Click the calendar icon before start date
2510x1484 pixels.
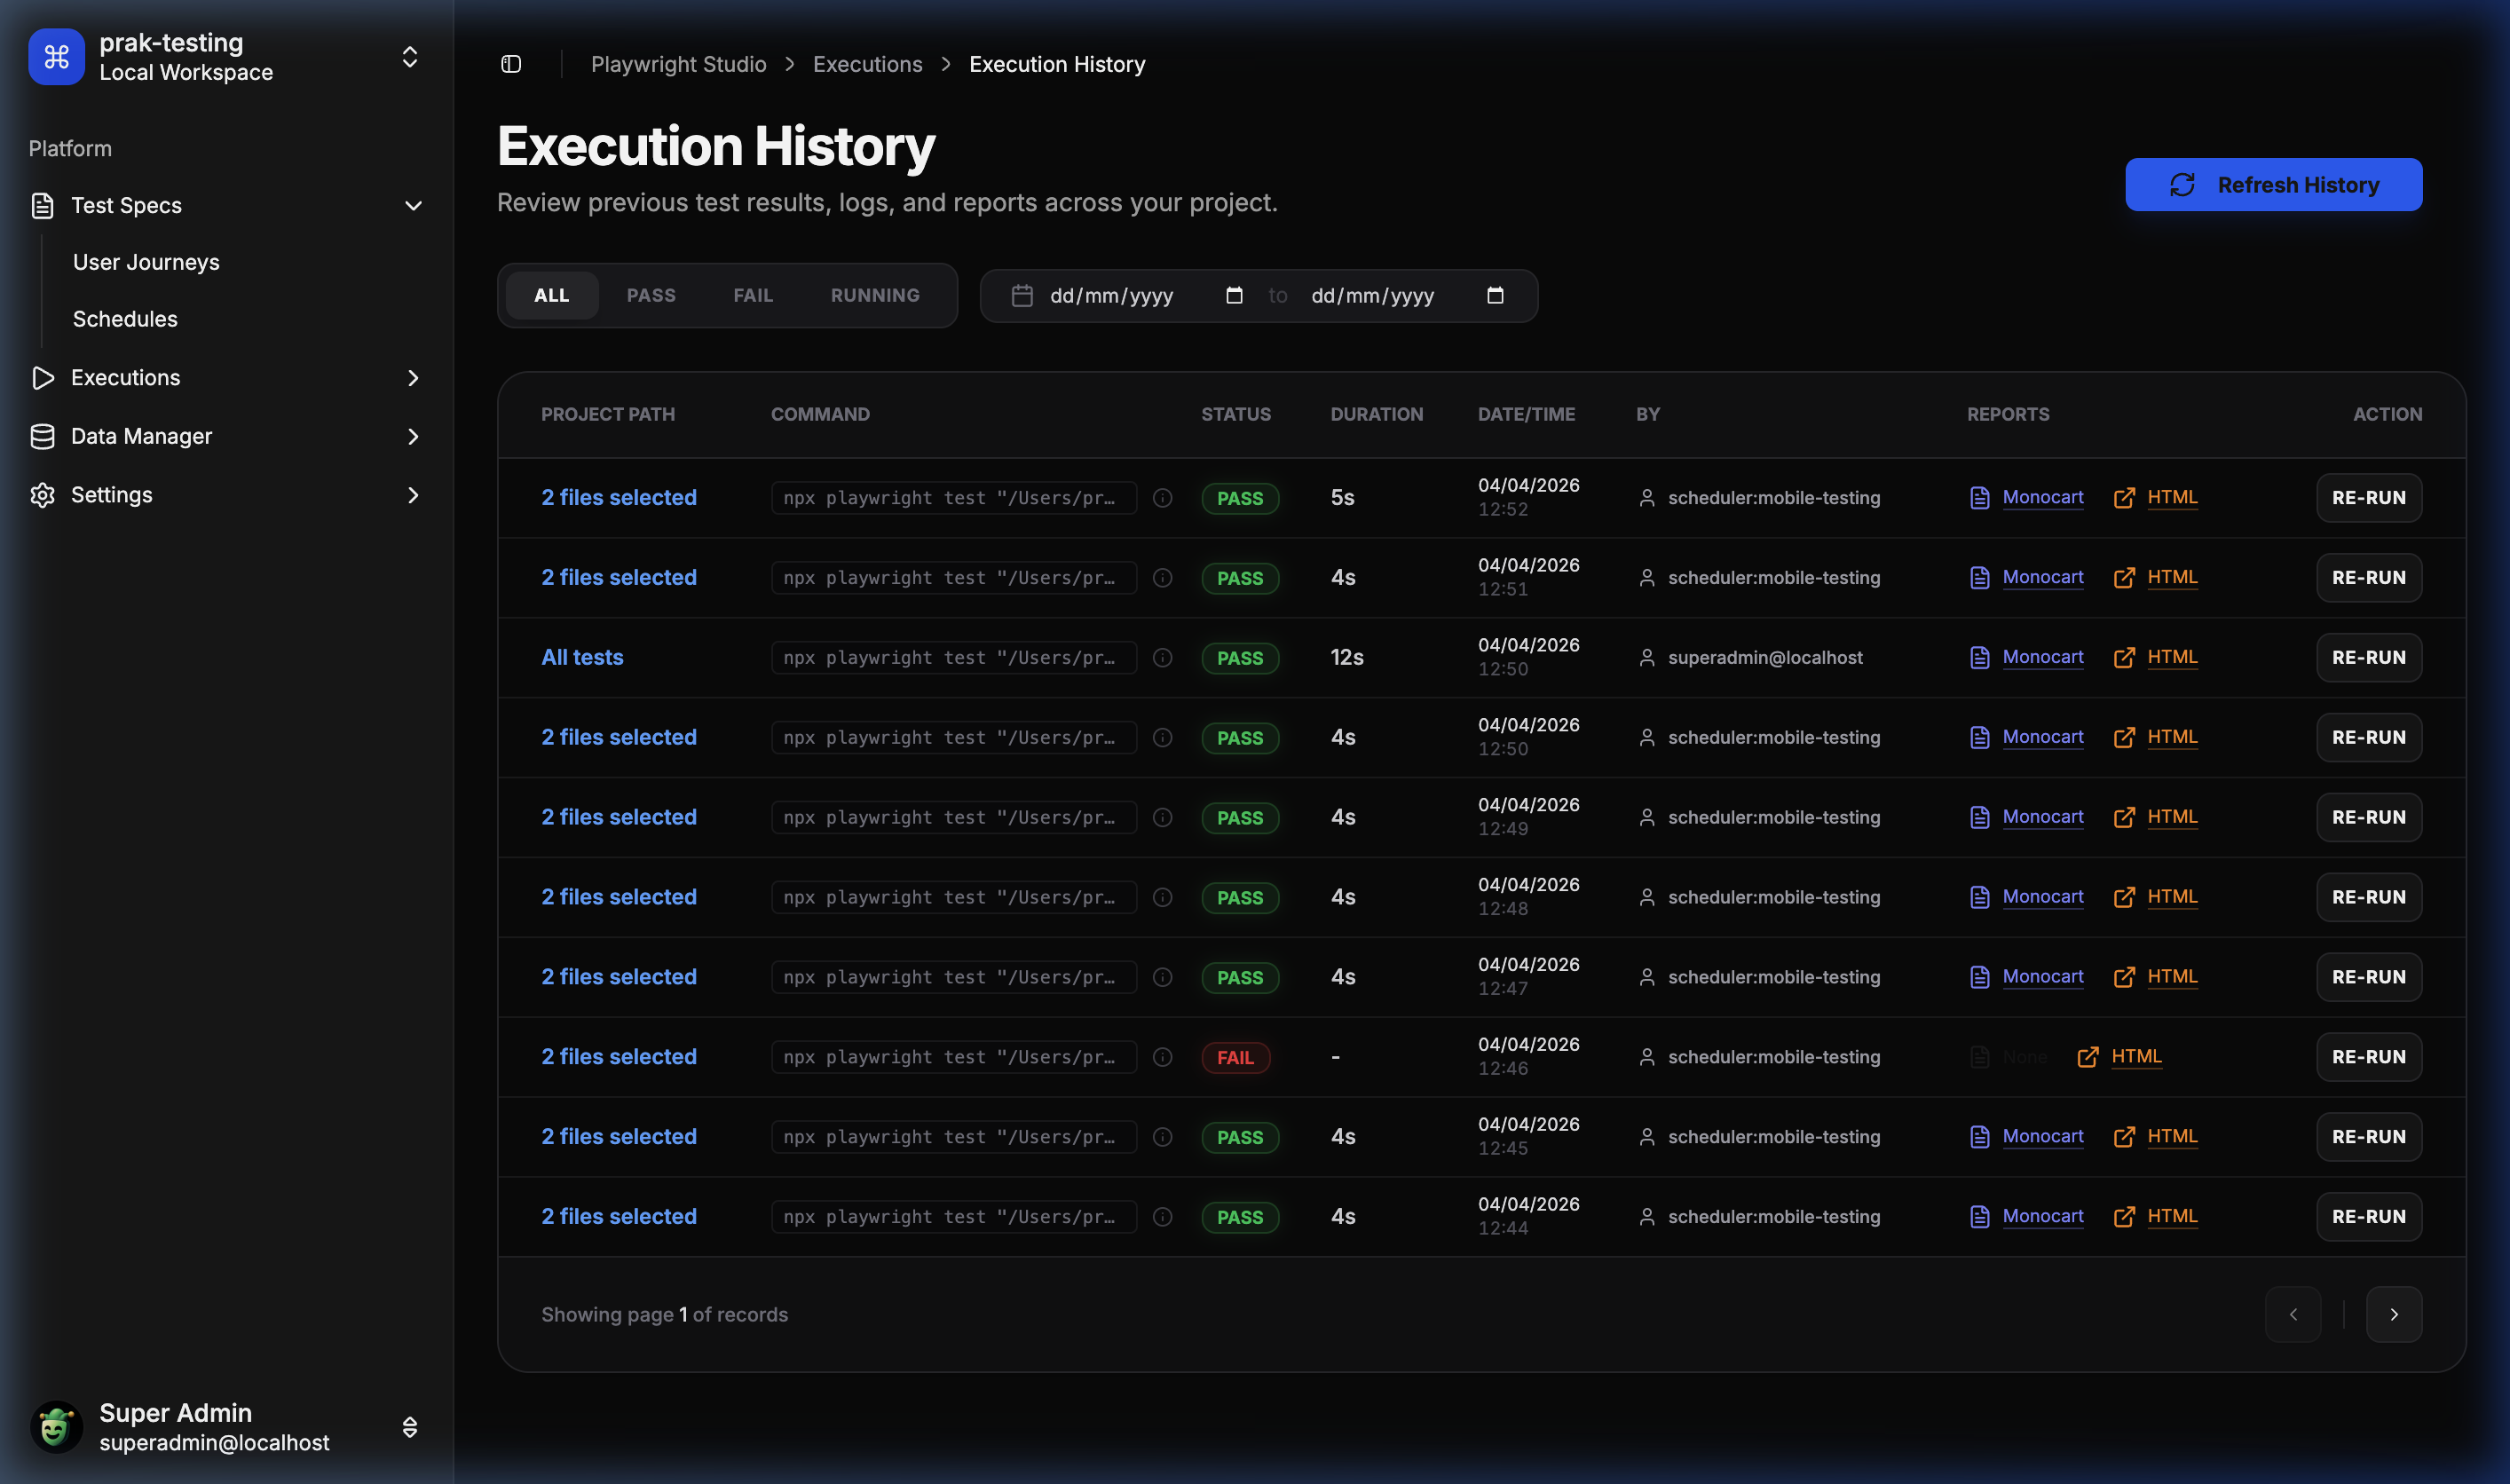tap(1021, 296)
